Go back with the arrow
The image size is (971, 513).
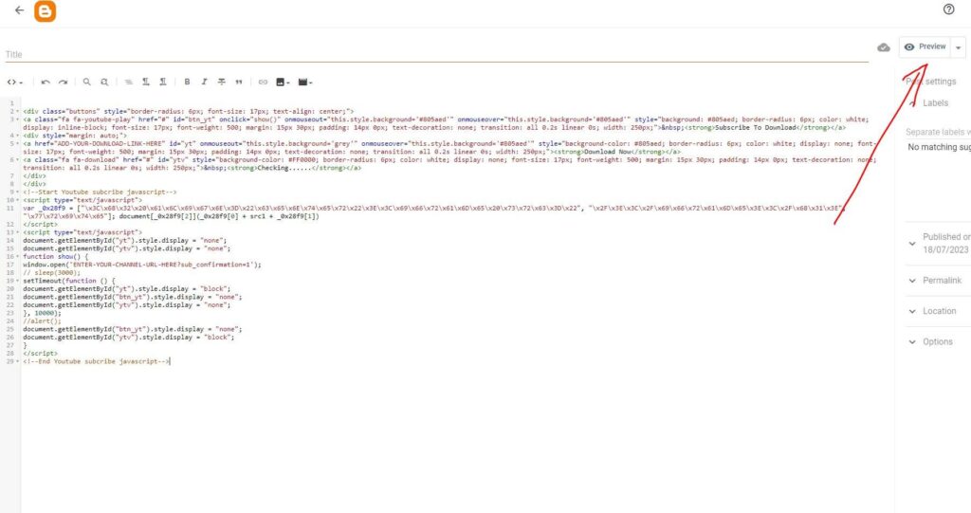coord(19,9)
